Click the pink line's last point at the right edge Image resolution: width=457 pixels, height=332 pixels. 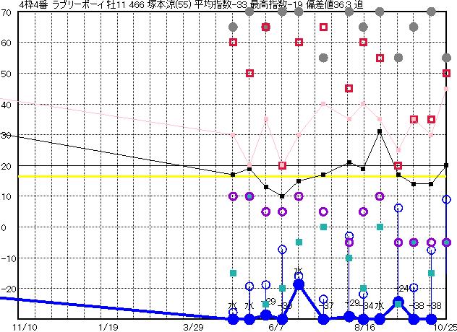447,89
